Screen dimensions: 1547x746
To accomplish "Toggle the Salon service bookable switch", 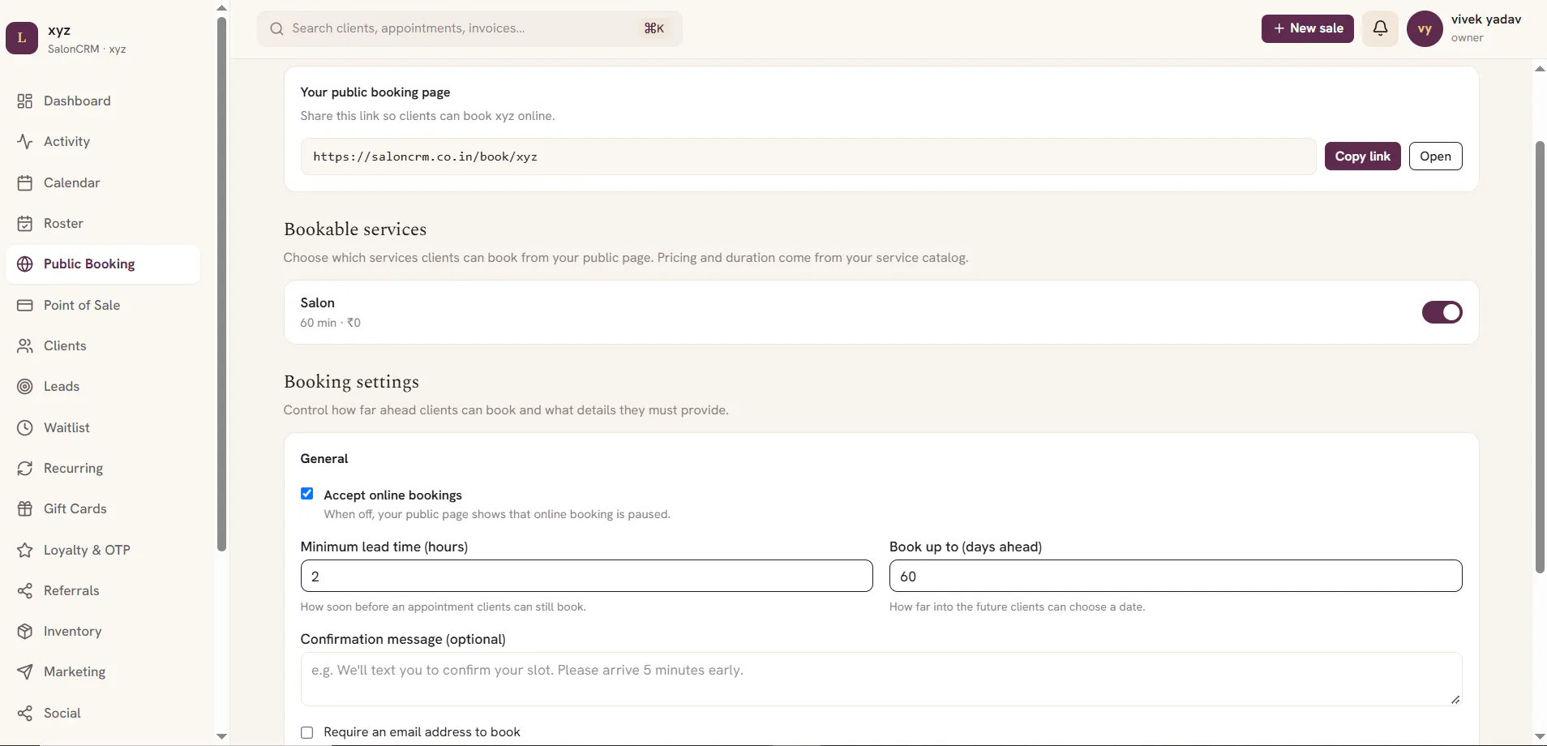I will coord(1442,312).
